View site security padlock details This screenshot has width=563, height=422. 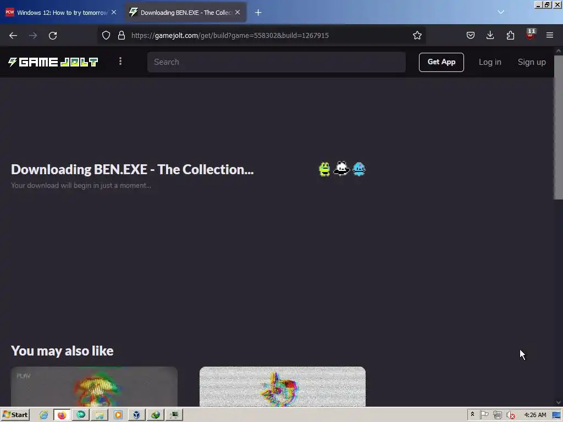coord(122,35)
